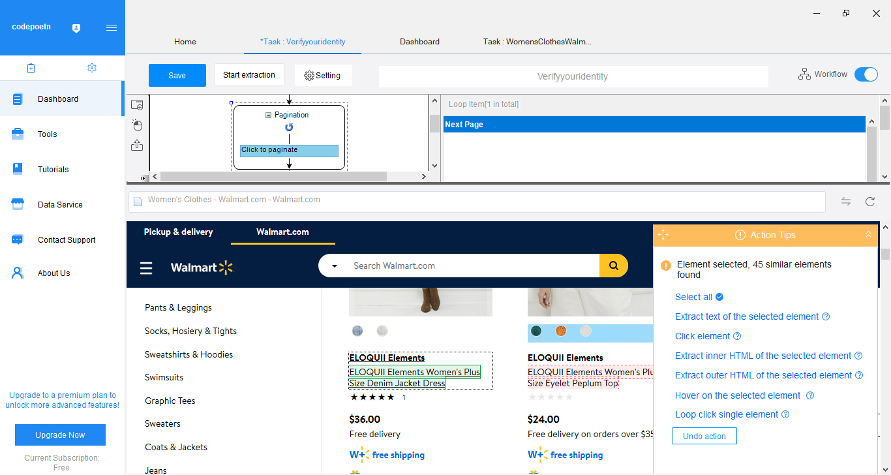Screen dimensions: 891x475
Task: Open the Sweatshirts & Hoodies category
Action: [x=189, y=354]
